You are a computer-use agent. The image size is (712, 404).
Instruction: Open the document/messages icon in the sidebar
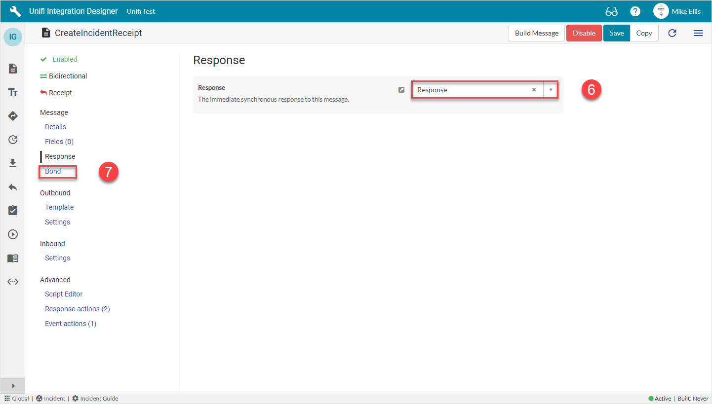pos(12,69)
